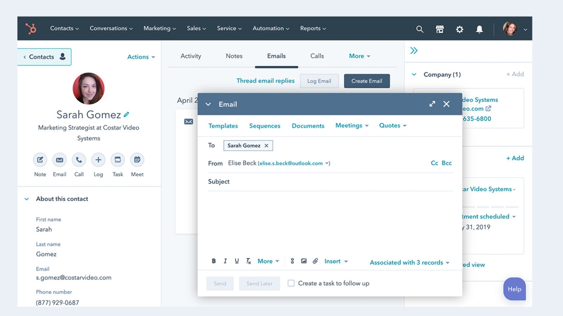
Task: Open the Marketing navigation dropdown
Action: (x=160, y=28)
